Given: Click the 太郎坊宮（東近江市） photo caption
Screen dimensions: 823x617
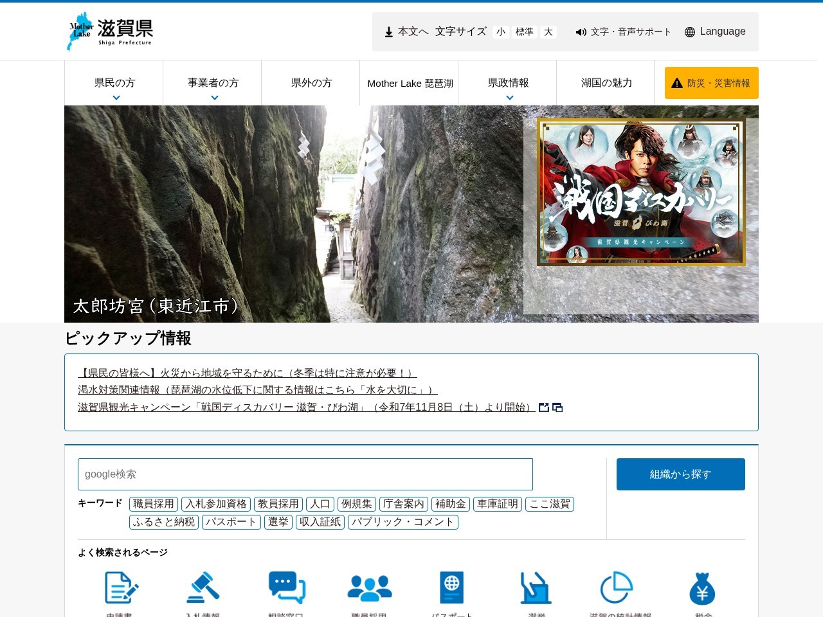Looking at the screenshot, I should point(157,306).
